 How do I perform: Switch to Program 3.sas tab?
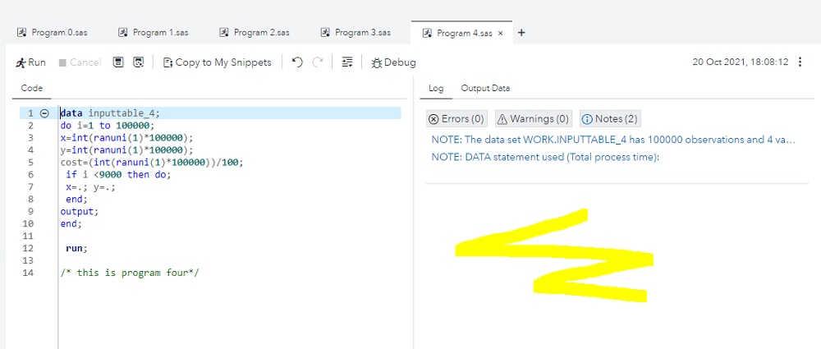tap(355, 33)
